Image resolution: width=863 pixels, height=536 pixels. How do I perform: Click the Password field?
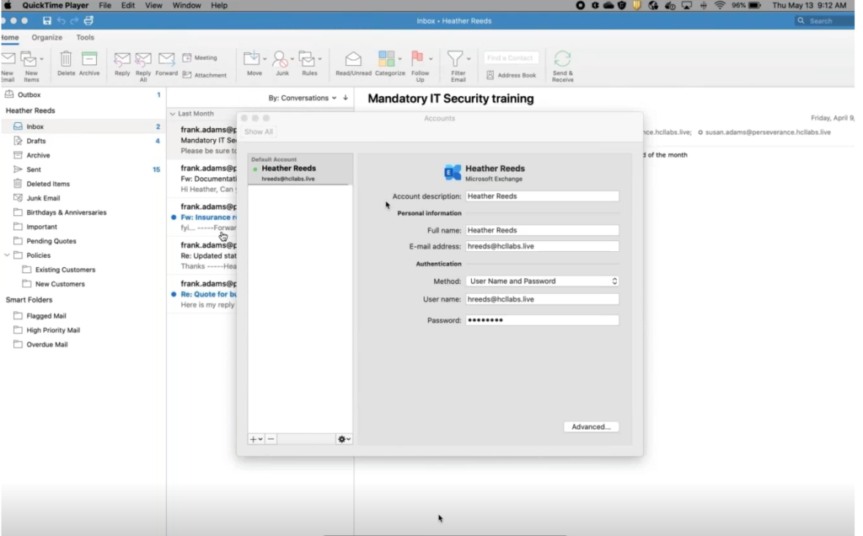(542, 320)
